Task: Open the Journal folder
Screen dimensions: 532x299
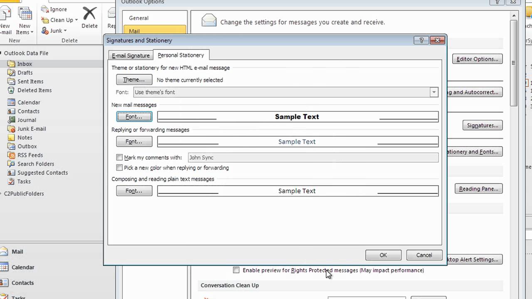Action: coord(27,120)
